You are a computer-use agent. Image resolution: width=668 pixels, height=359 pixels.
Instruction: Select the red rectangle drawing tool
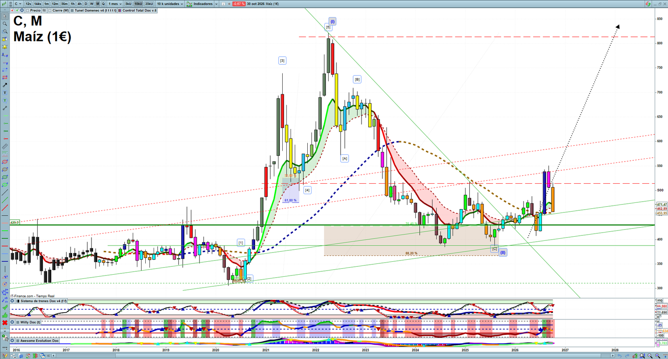coord(5,78)
